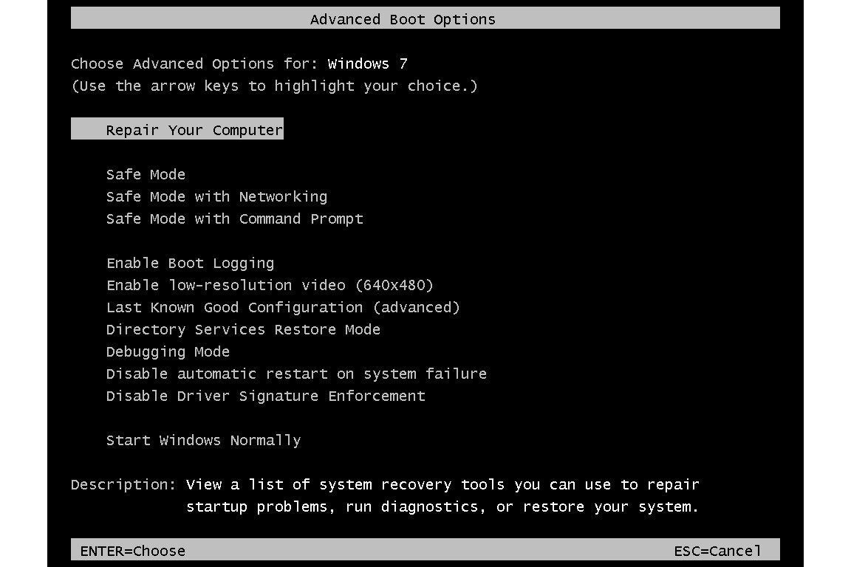Viewport: 851px width, 567px height.
Task: Choose Safe Mode with Command Prompt
Action: tap(234, 219)
